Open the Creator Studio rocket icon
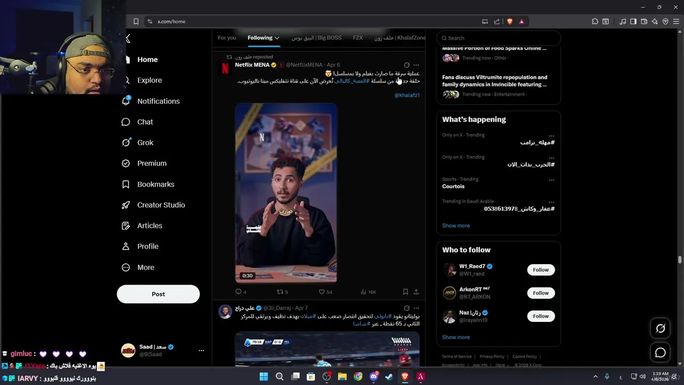 click(126, 205)
